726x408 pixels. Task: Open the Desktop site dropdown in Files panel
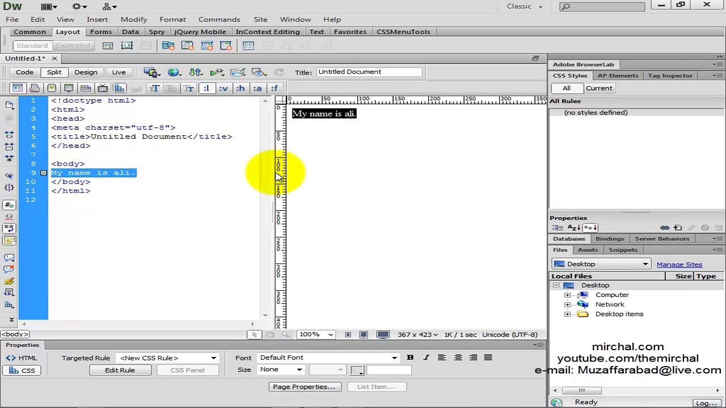(x=601, y=264)
